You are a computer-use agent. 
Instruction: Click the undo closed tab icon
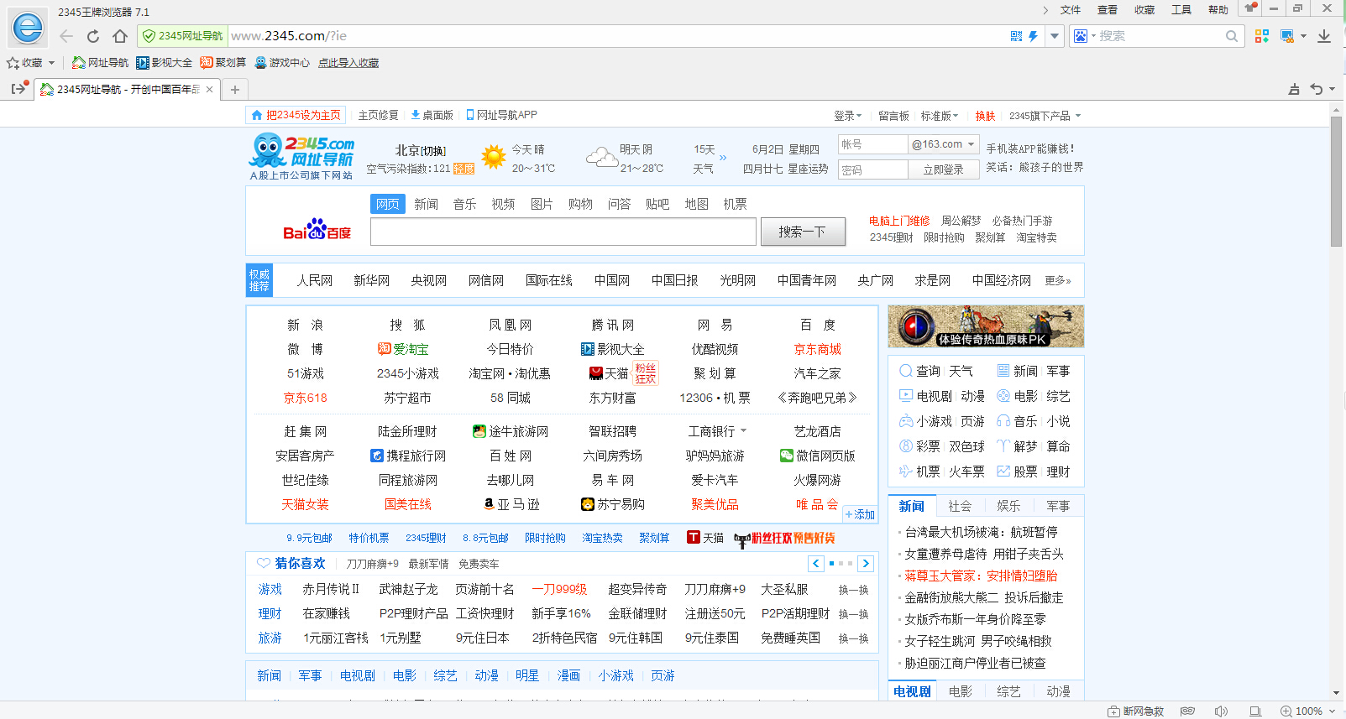(1317, 89)
